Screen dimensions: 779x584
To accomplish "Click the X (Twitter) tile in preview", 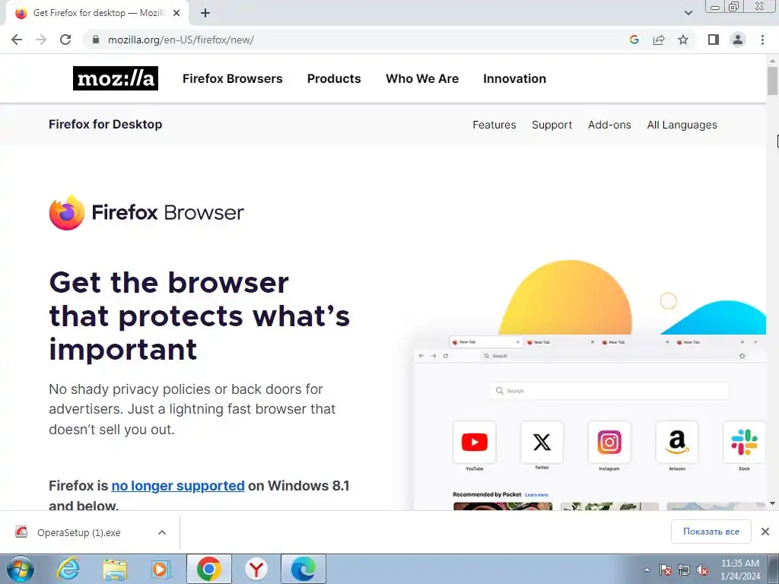I will click(x=542, y=442).
